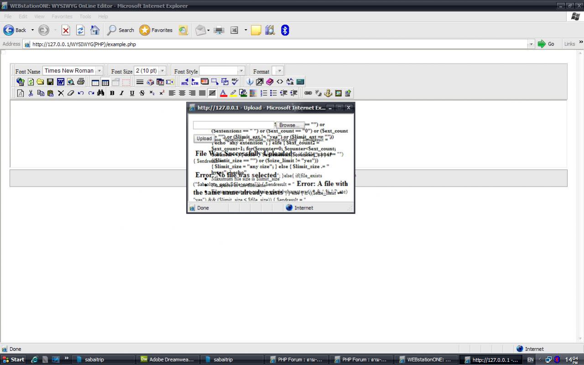Insert an image into the editor
Screen dimensions: 584x365
[338, 93]
